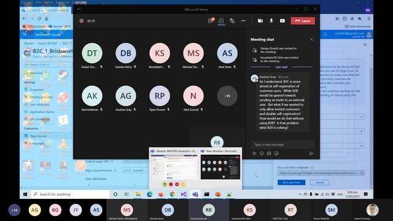The height and width of the screenshot is (221, 393).
Task: Send the chat message
Action: click(x=311, y=153)
